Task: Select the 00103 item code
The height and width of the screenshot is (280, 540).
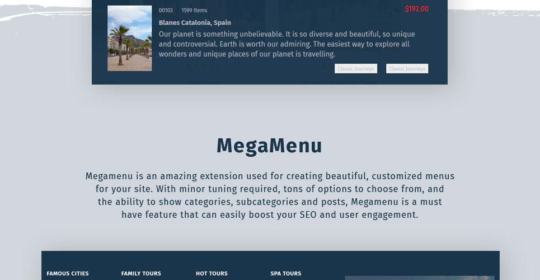Action: click(x=166, y=10)
